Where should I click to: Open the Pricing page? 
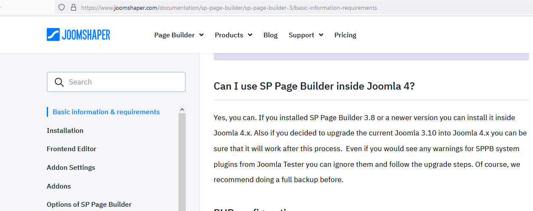pyautogui.click(x=345, y=35)
